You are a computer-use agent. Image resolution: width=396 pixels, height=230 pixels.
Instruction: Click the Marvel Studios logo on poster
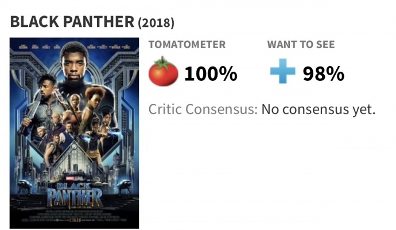pos(74,178)
